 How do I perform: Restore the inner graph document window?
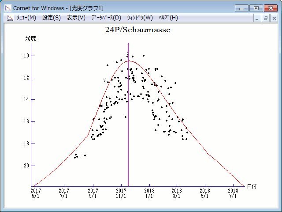coord(266,18)
